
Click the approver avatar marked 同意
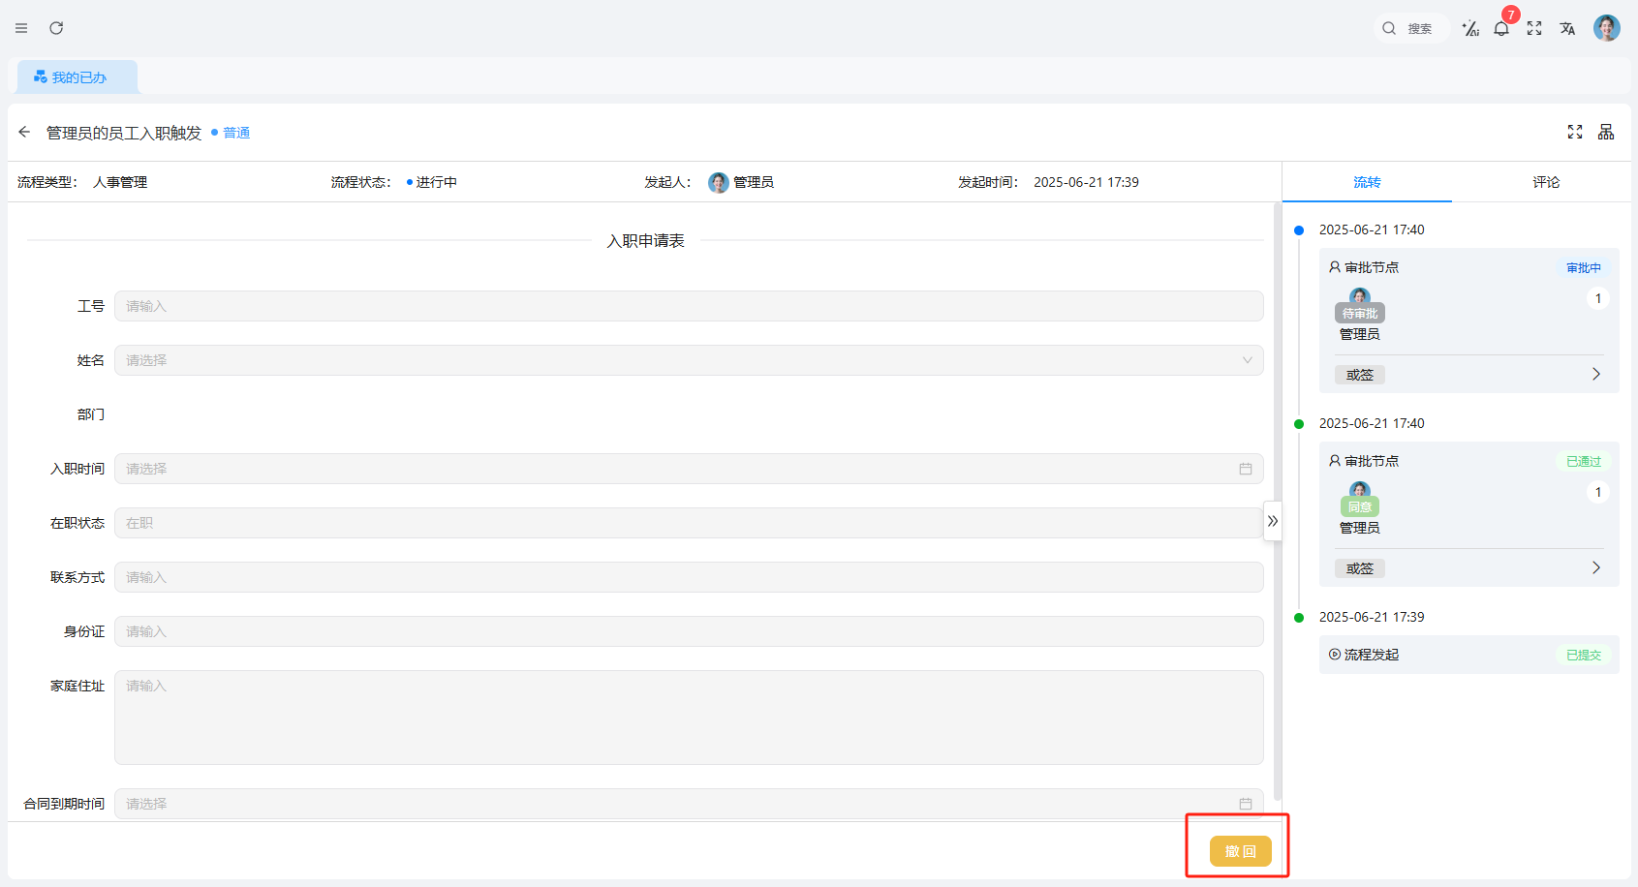point(1360,490)
